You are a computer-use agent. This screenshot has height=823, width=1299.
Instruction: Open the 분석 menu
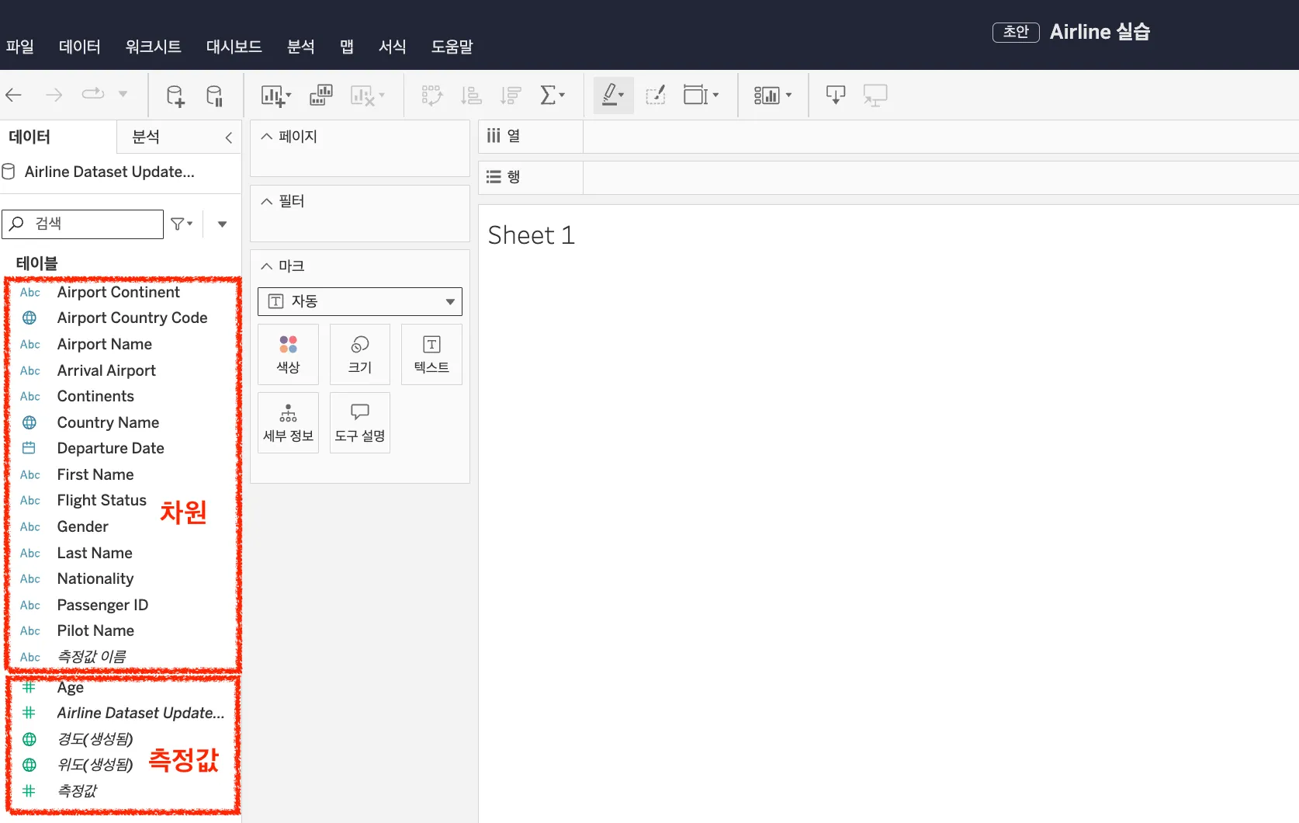[x=301, y=47]
